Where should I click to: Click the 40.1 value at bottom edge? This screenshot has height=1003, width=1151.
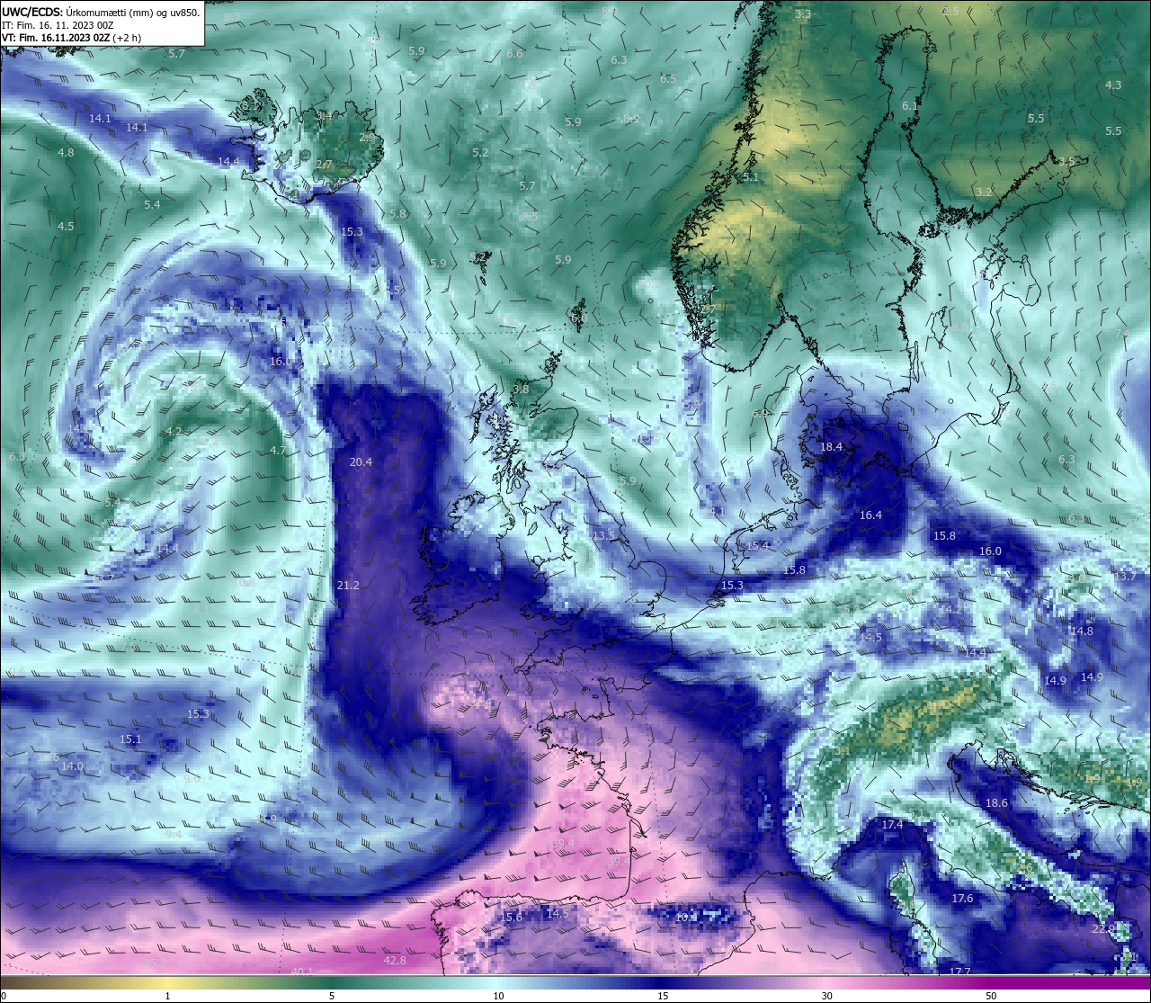coord(302,972)
